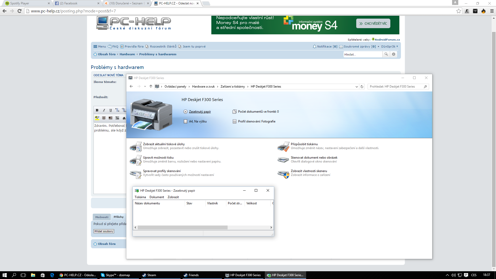Open the Tiskárna menu in queue window
This screenshot has width=496, height=279.
click(x=140, y=197)
